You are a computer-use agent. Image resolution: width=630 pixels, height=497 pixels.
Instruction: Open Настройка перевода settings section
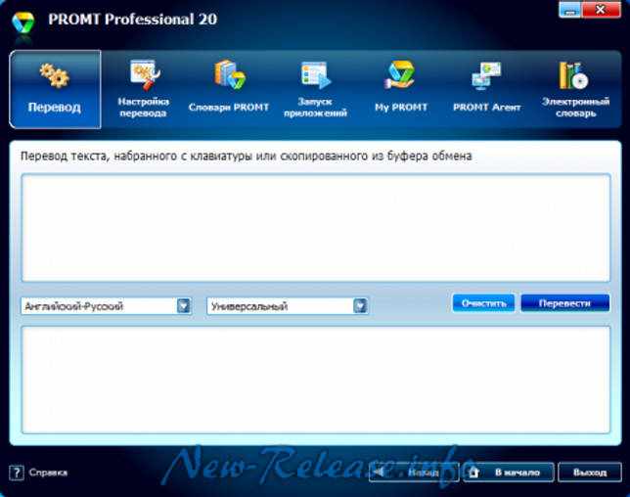coord(144,89)
